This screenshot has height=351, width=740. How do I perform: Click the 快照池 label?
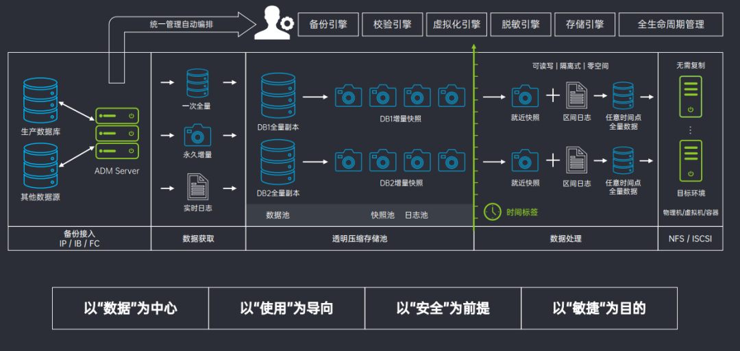(x=382, y=215)
